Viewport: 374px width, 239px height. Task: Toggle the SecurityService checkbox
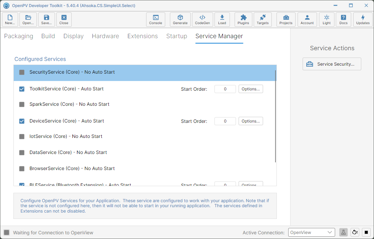pos(22,72)
